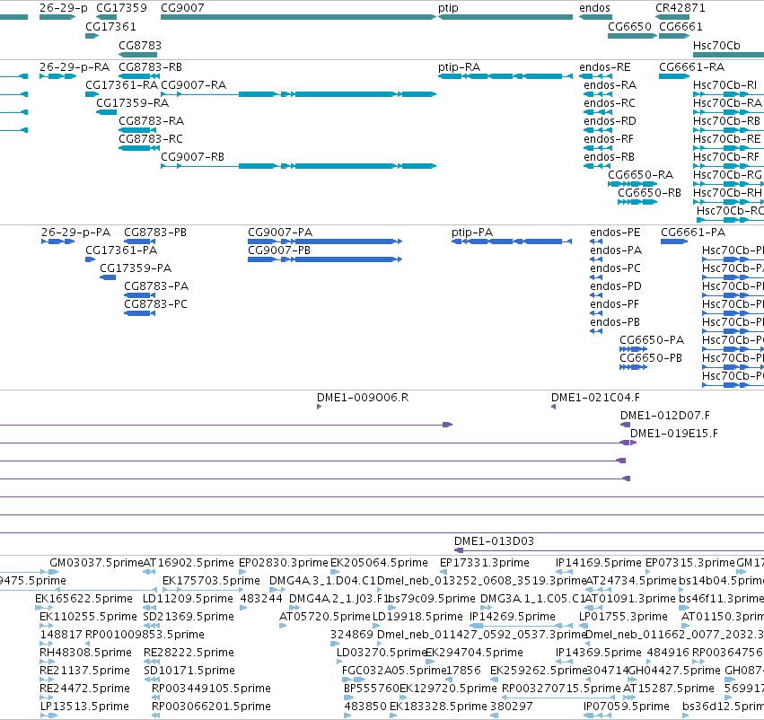Click the IP14169.5prime EST label
The height and width of the screenshot is (720, 764).
point(598,563)
